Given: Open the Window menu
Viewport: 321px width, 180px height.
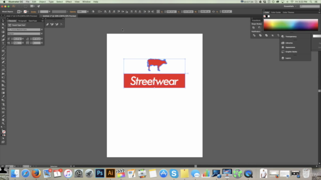Looking at the screenshot, I should tap(86, 1).
